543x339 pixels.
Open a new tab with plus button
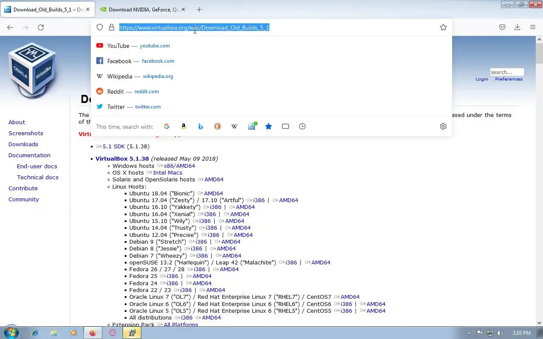pyautogui.click(x=199, y=9)
